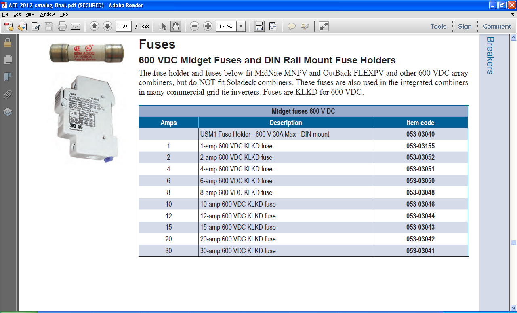Open the Edit menu

pos(17,14)
